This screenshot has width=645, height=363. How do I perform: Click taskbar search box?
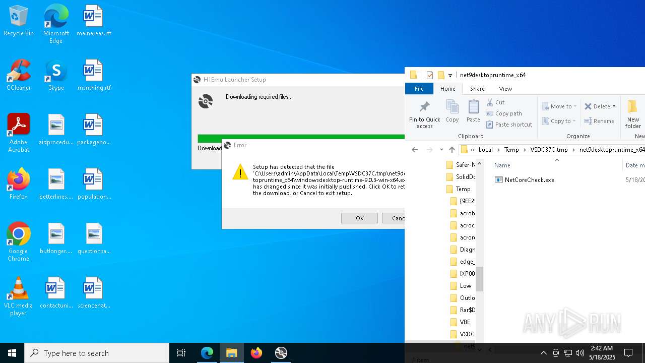(97, 353)
